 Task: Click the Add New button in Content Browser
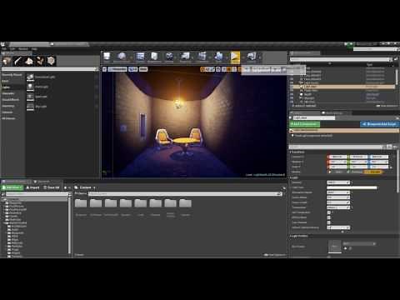click(12, 187)
